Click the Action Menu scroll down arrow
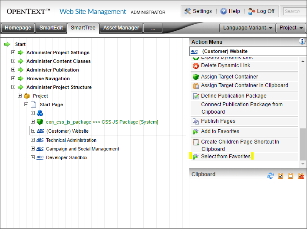 tap(303, 164)
